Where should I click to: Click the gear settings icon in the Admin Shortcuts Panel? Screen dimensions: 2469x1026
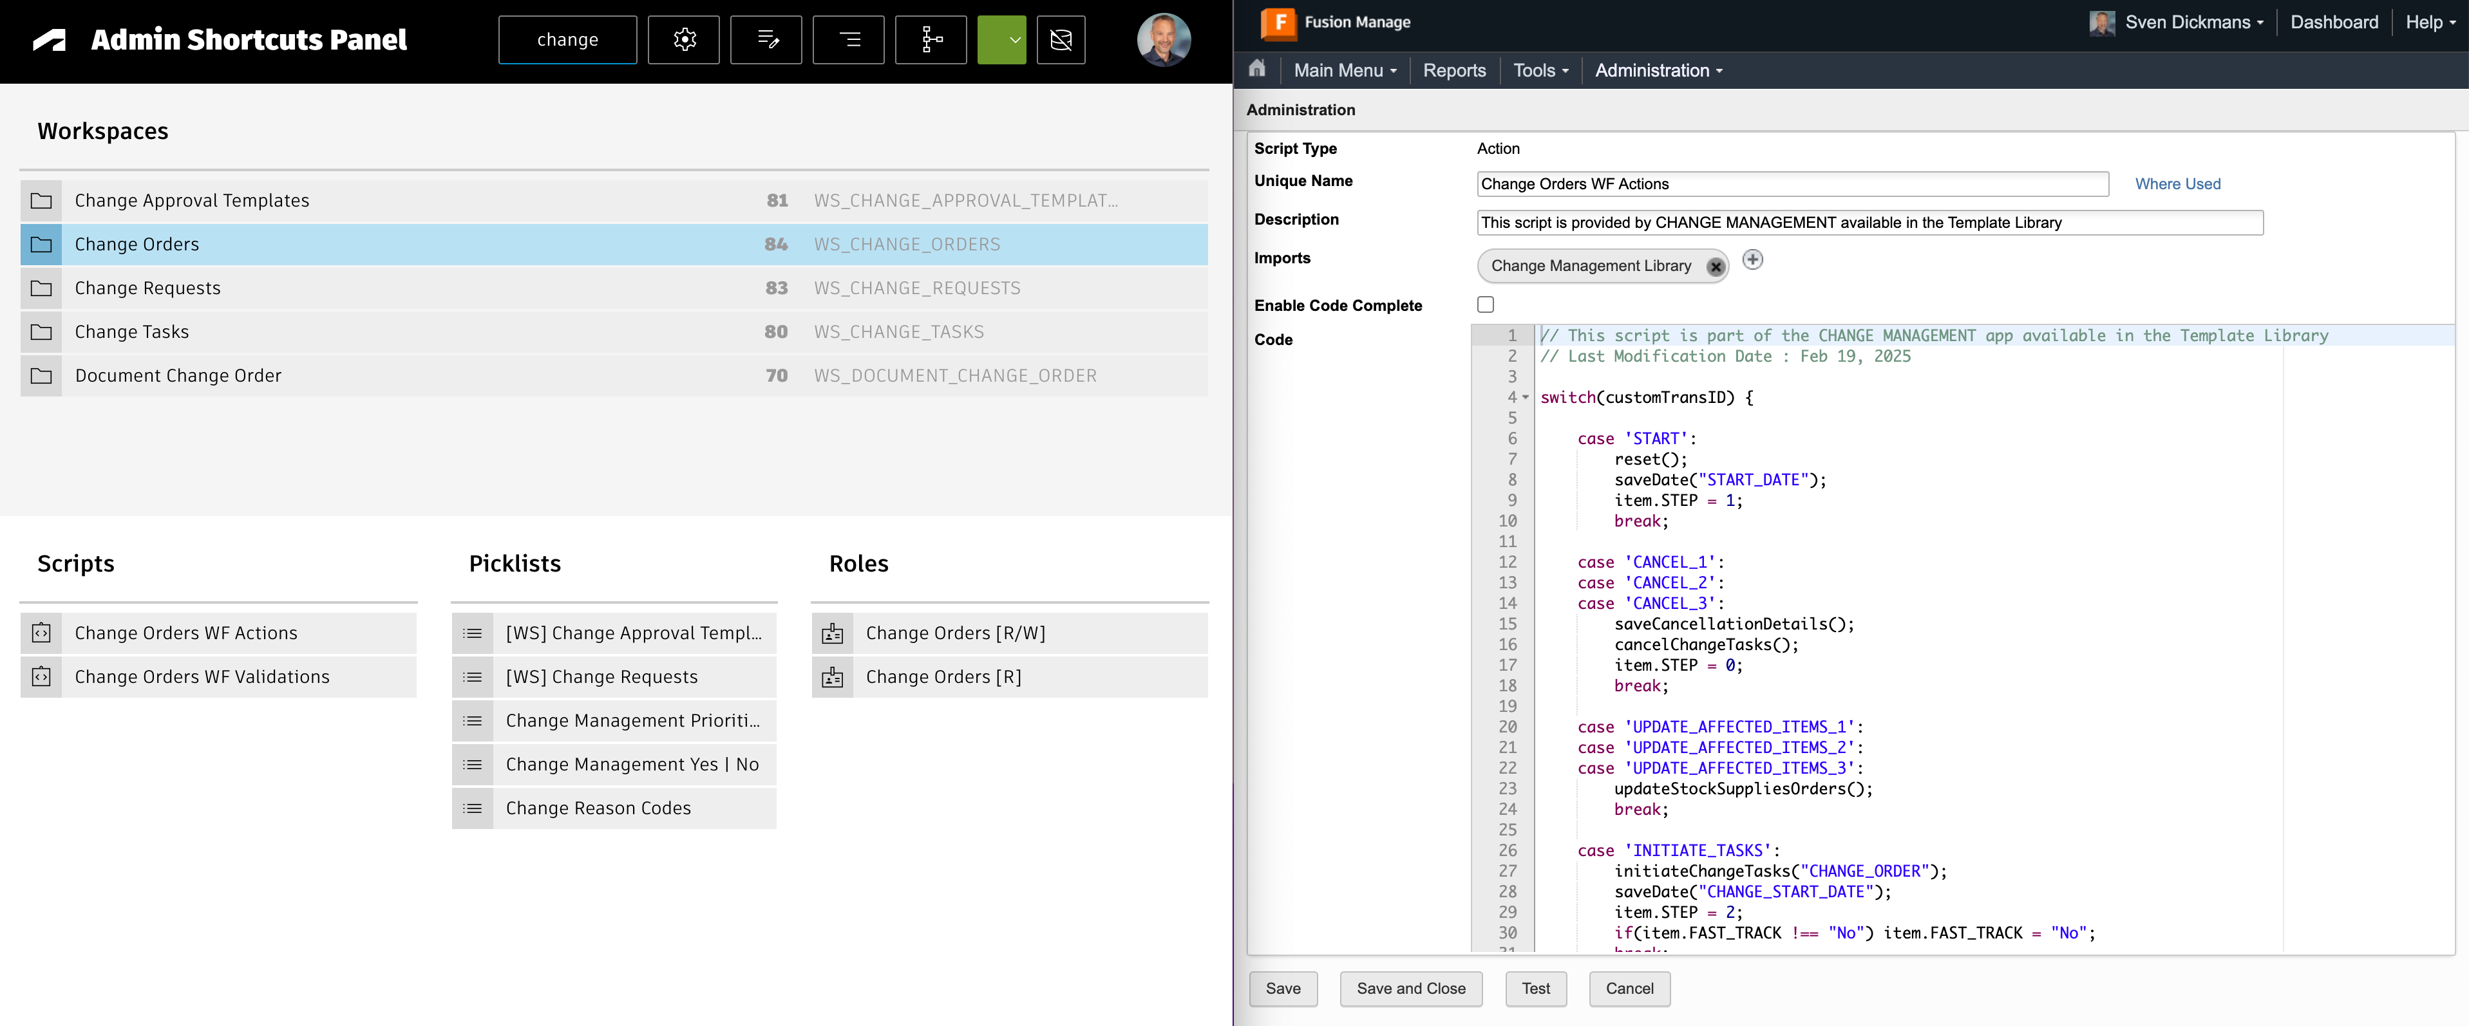(683, 39)
